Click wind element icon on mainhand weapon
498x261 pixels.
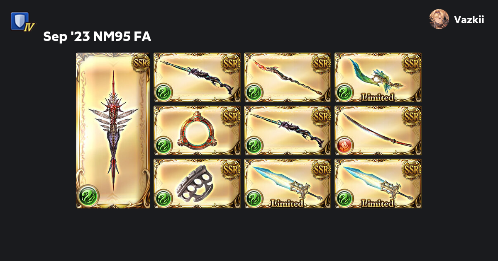tap(89, 194)
